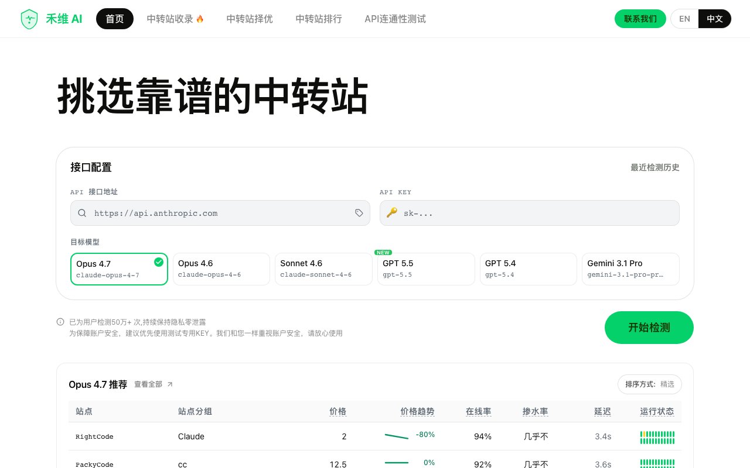
Task: Open the 中转站排行 nav item
Action: pos(319,19)
